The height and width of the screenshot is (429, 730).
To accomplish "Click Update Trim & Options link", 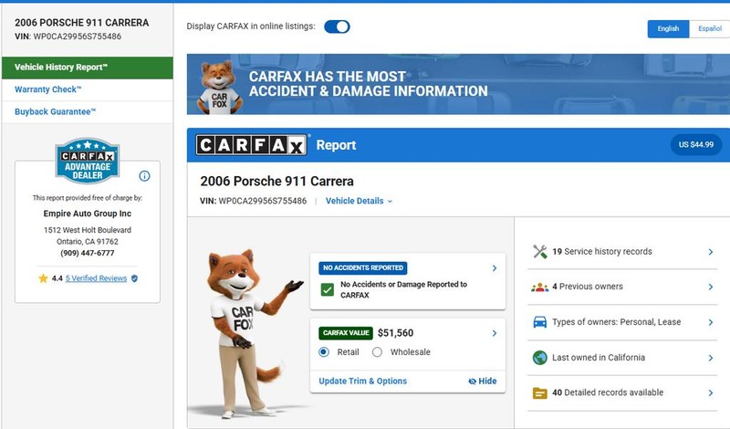I will coord(363,381).
